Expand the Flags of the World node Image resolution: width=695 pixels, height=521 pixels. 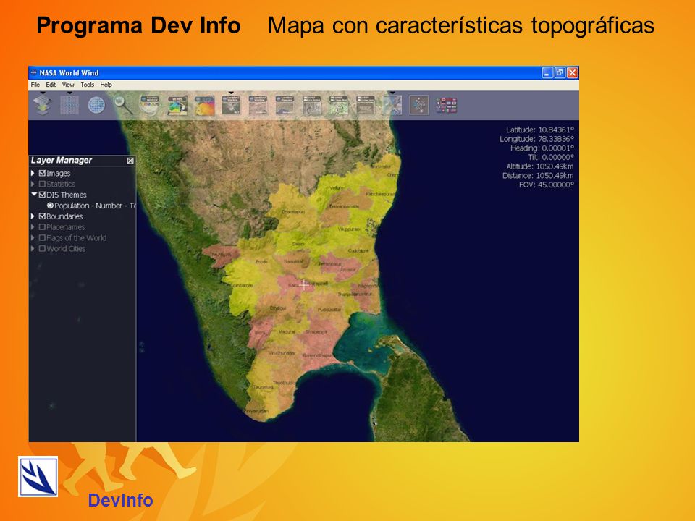click(x=33, y=237)
